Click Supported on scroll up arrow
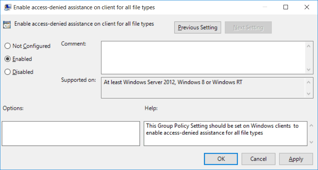This screenshot has height=170, width=318. [x=309, y=82]
